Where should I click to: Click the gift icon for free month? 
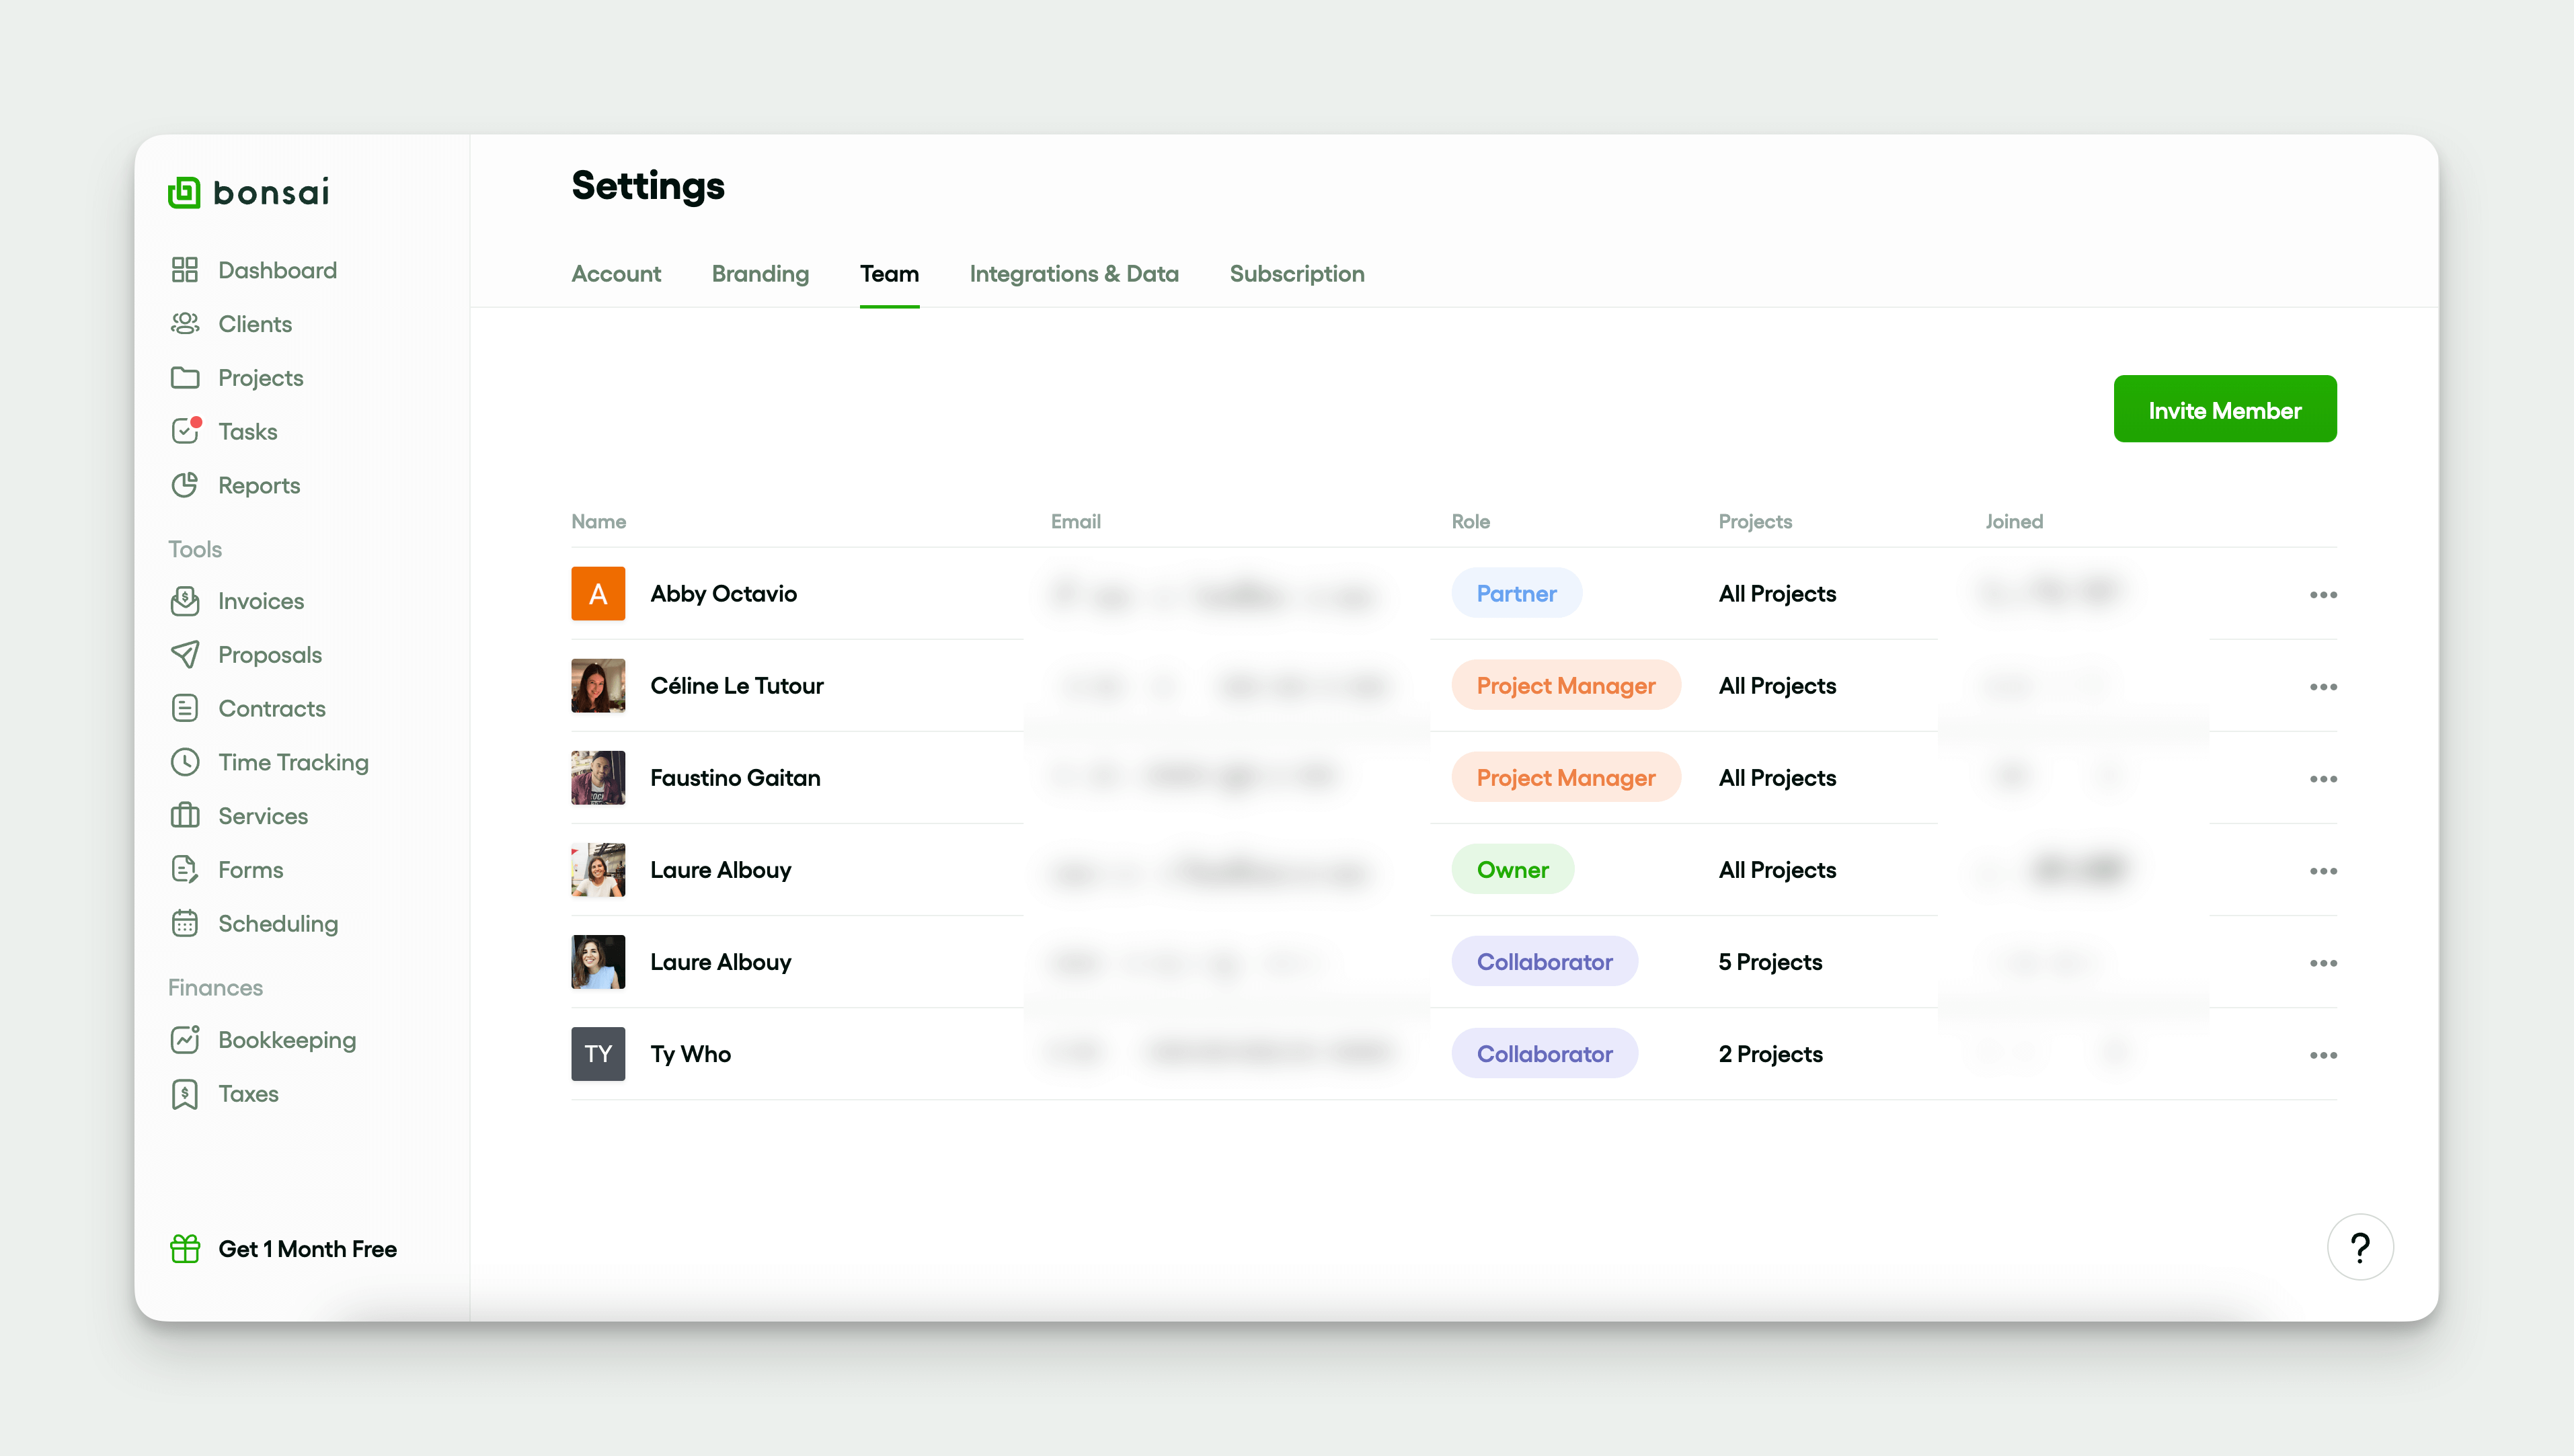[185, 1249]
